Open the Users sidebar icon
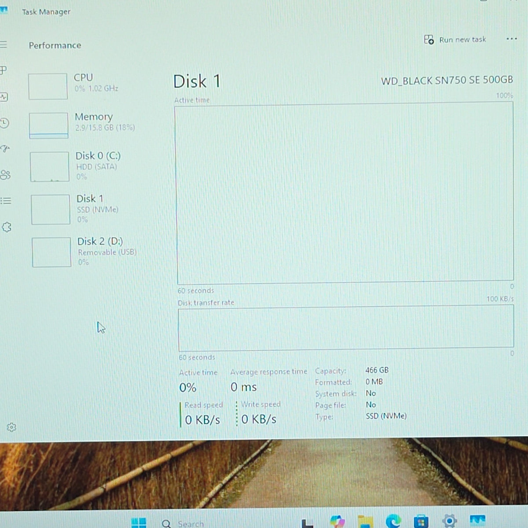This screenshot has width=528, height=528. pyautogui.click(x=5, y=175)
